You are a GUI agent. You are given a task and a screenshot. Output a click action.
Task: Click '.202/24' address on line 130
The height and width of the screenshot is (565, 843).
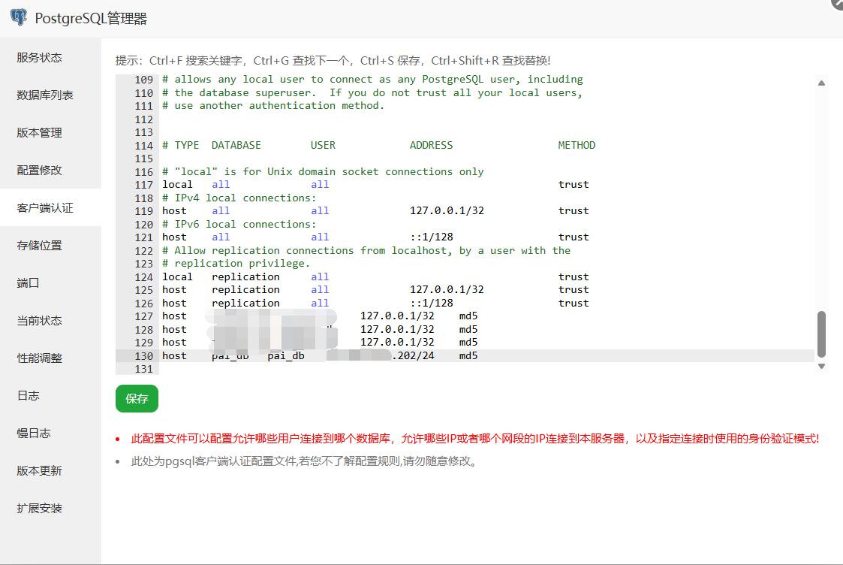413,355
